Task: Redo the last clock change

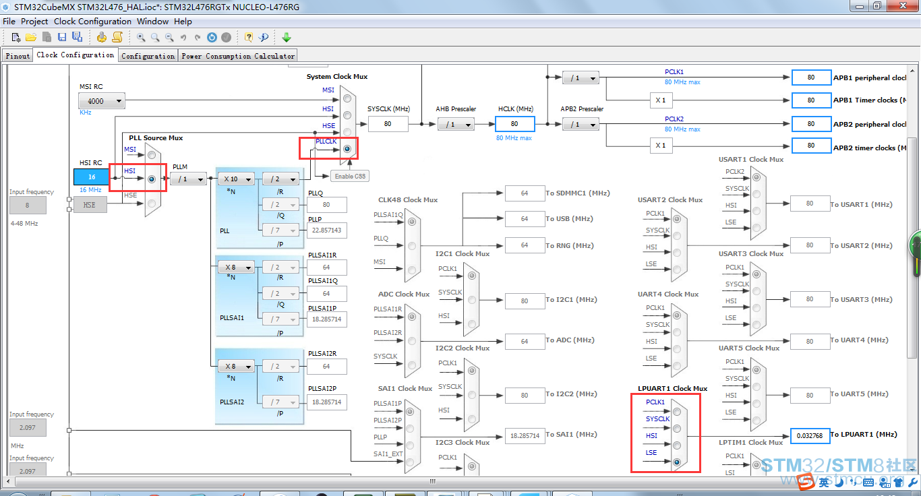Action: [198, 38]
